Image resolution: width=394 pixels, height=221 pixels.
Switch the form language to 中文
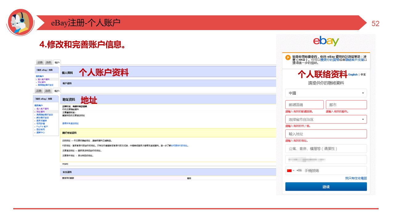click(x=363, y=75)
